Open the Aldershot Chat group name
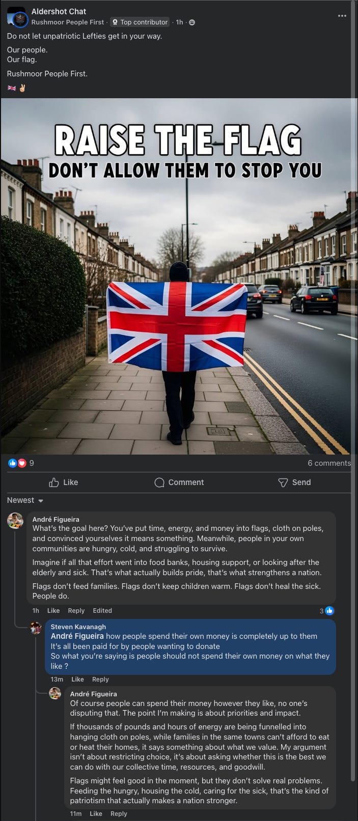This screenshot has height=821, width=358. (x=59, y=11)
